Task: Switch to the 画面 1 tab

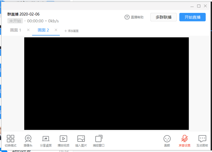Action: coord(16,30)
